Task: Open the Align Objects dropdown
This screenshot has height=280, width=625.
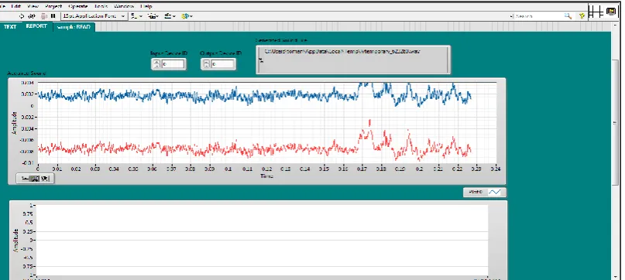Action: point(136,16)
